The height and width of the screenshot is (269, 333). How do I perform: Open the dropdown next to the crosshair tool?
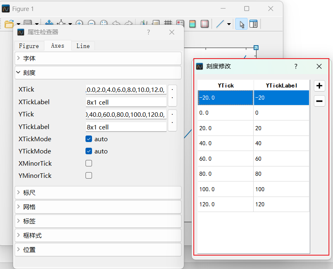pos(70,24)
